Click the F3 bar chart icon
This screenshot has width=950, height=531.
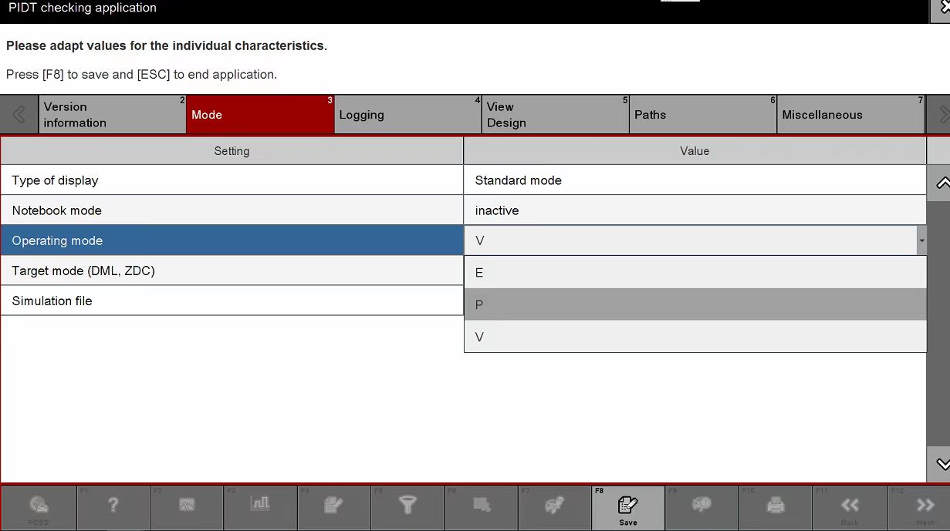(x=260, y=506)
